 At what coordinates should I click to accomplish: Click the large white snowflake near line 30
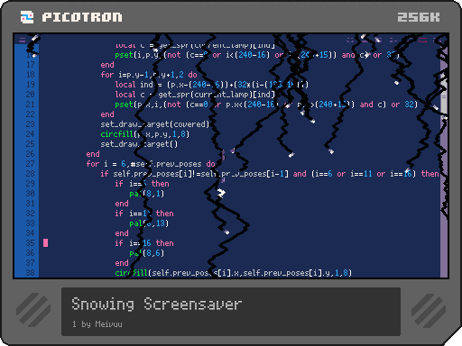221,193
